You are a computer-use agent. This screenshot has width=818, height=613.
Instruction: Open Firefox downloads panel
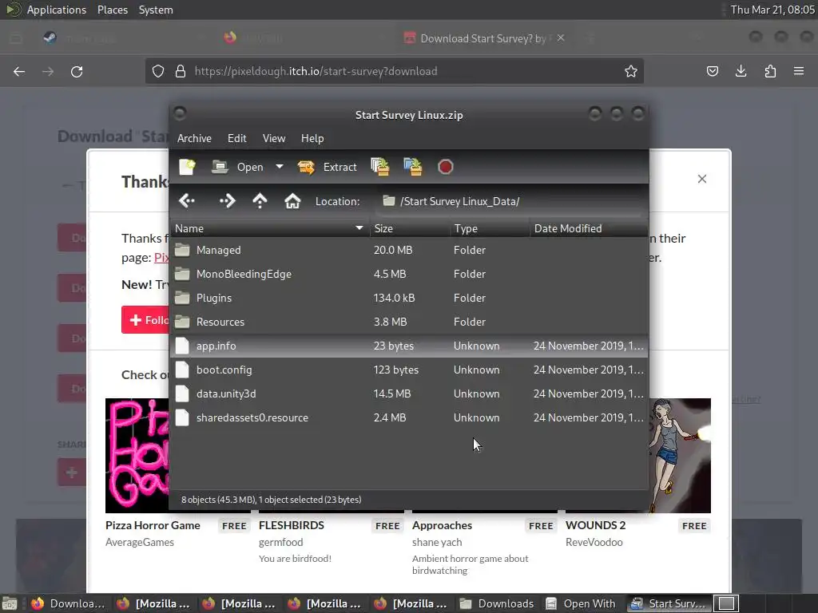tap(741, 71)
